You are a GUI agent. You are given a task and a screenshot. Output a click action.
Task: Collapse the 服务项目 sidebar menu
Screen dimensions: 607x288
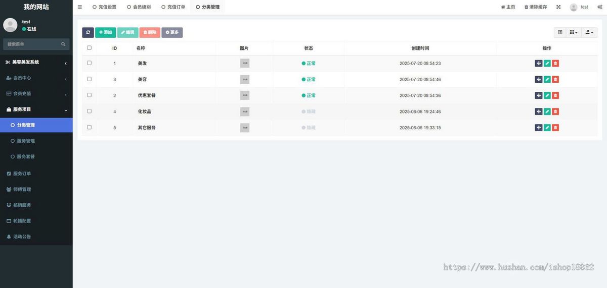(36, 109)
